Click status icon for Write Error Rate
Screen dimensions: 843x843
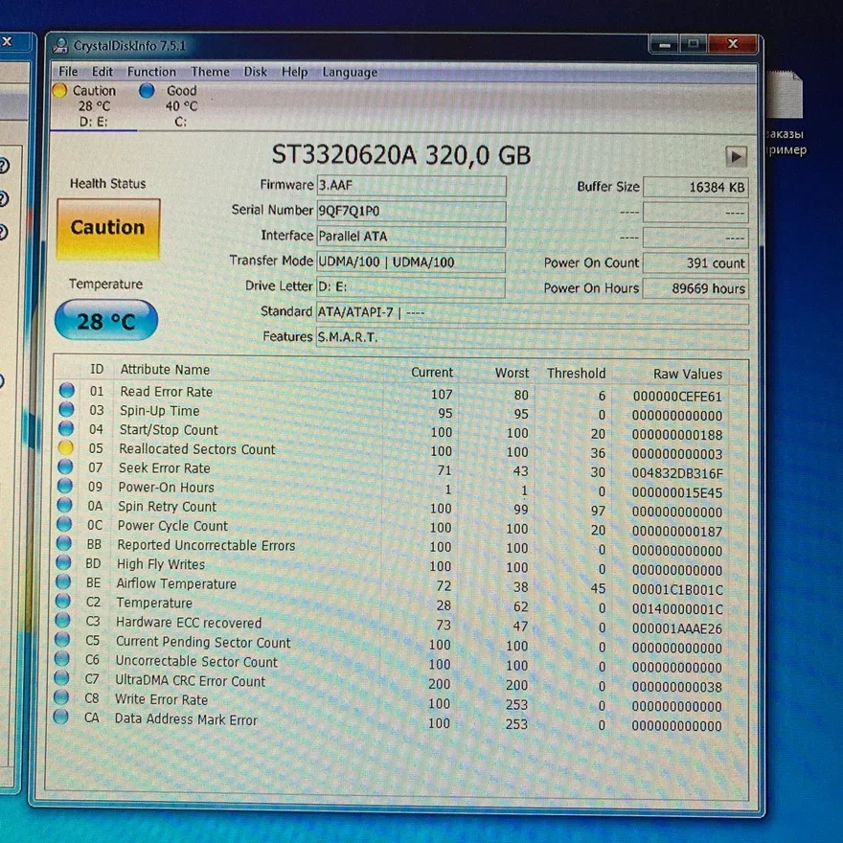pyautogui.click(x=61, y=697)
